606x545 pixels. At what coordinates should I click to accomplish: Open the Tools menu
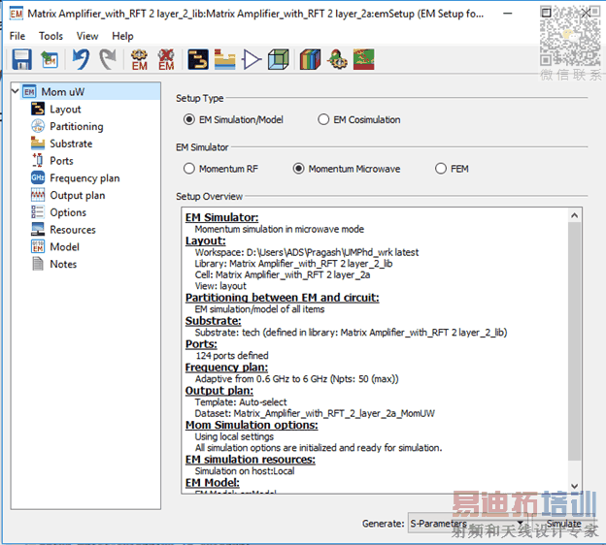(x=50, y=36)
